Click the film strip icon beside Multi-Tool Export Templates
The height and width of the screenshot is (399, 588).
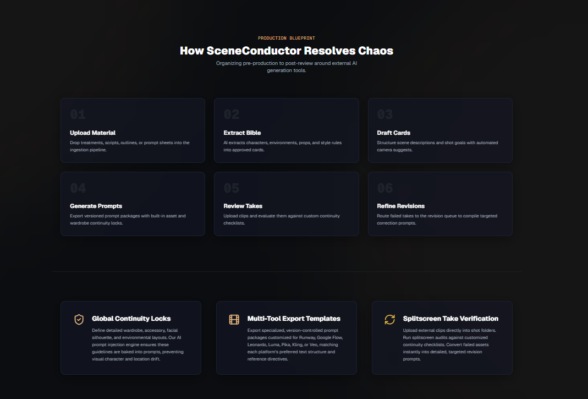(x=234, y=319)
